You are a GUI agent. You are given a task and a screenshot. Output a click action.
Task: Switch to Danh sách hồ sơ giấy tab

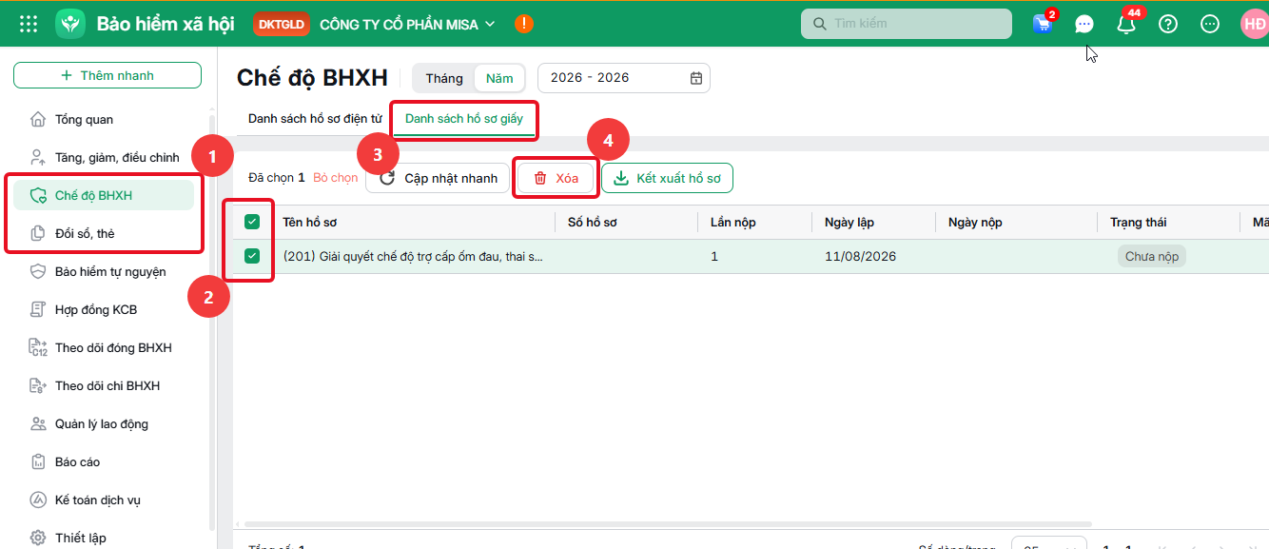tap(464, 119)
